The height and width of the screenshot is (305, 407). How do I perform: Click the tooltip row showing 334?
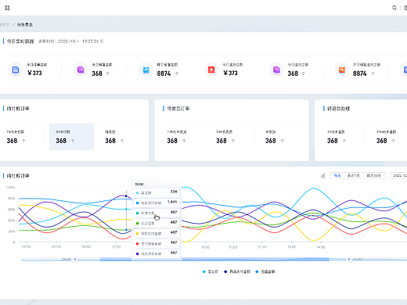157,192
